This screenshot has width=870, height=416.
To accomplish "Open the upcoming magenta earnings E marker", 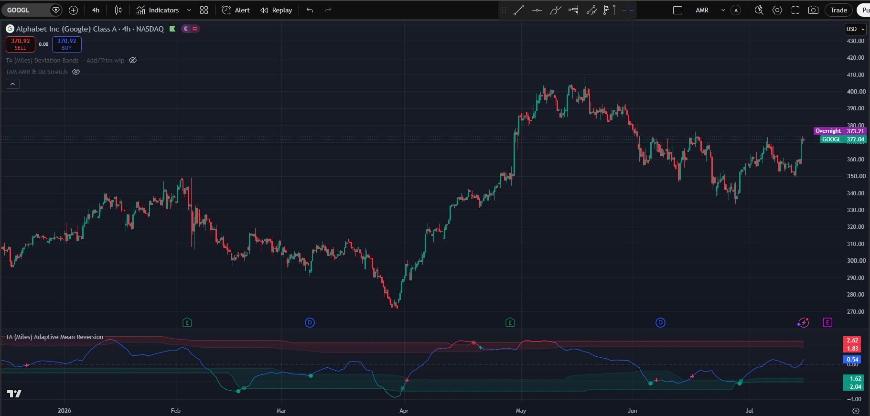I will tap(827, 323).
